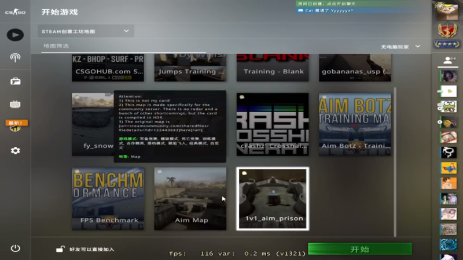The image size is (463, 260).
Task: Click the green Start button
Action: point(359,249)
